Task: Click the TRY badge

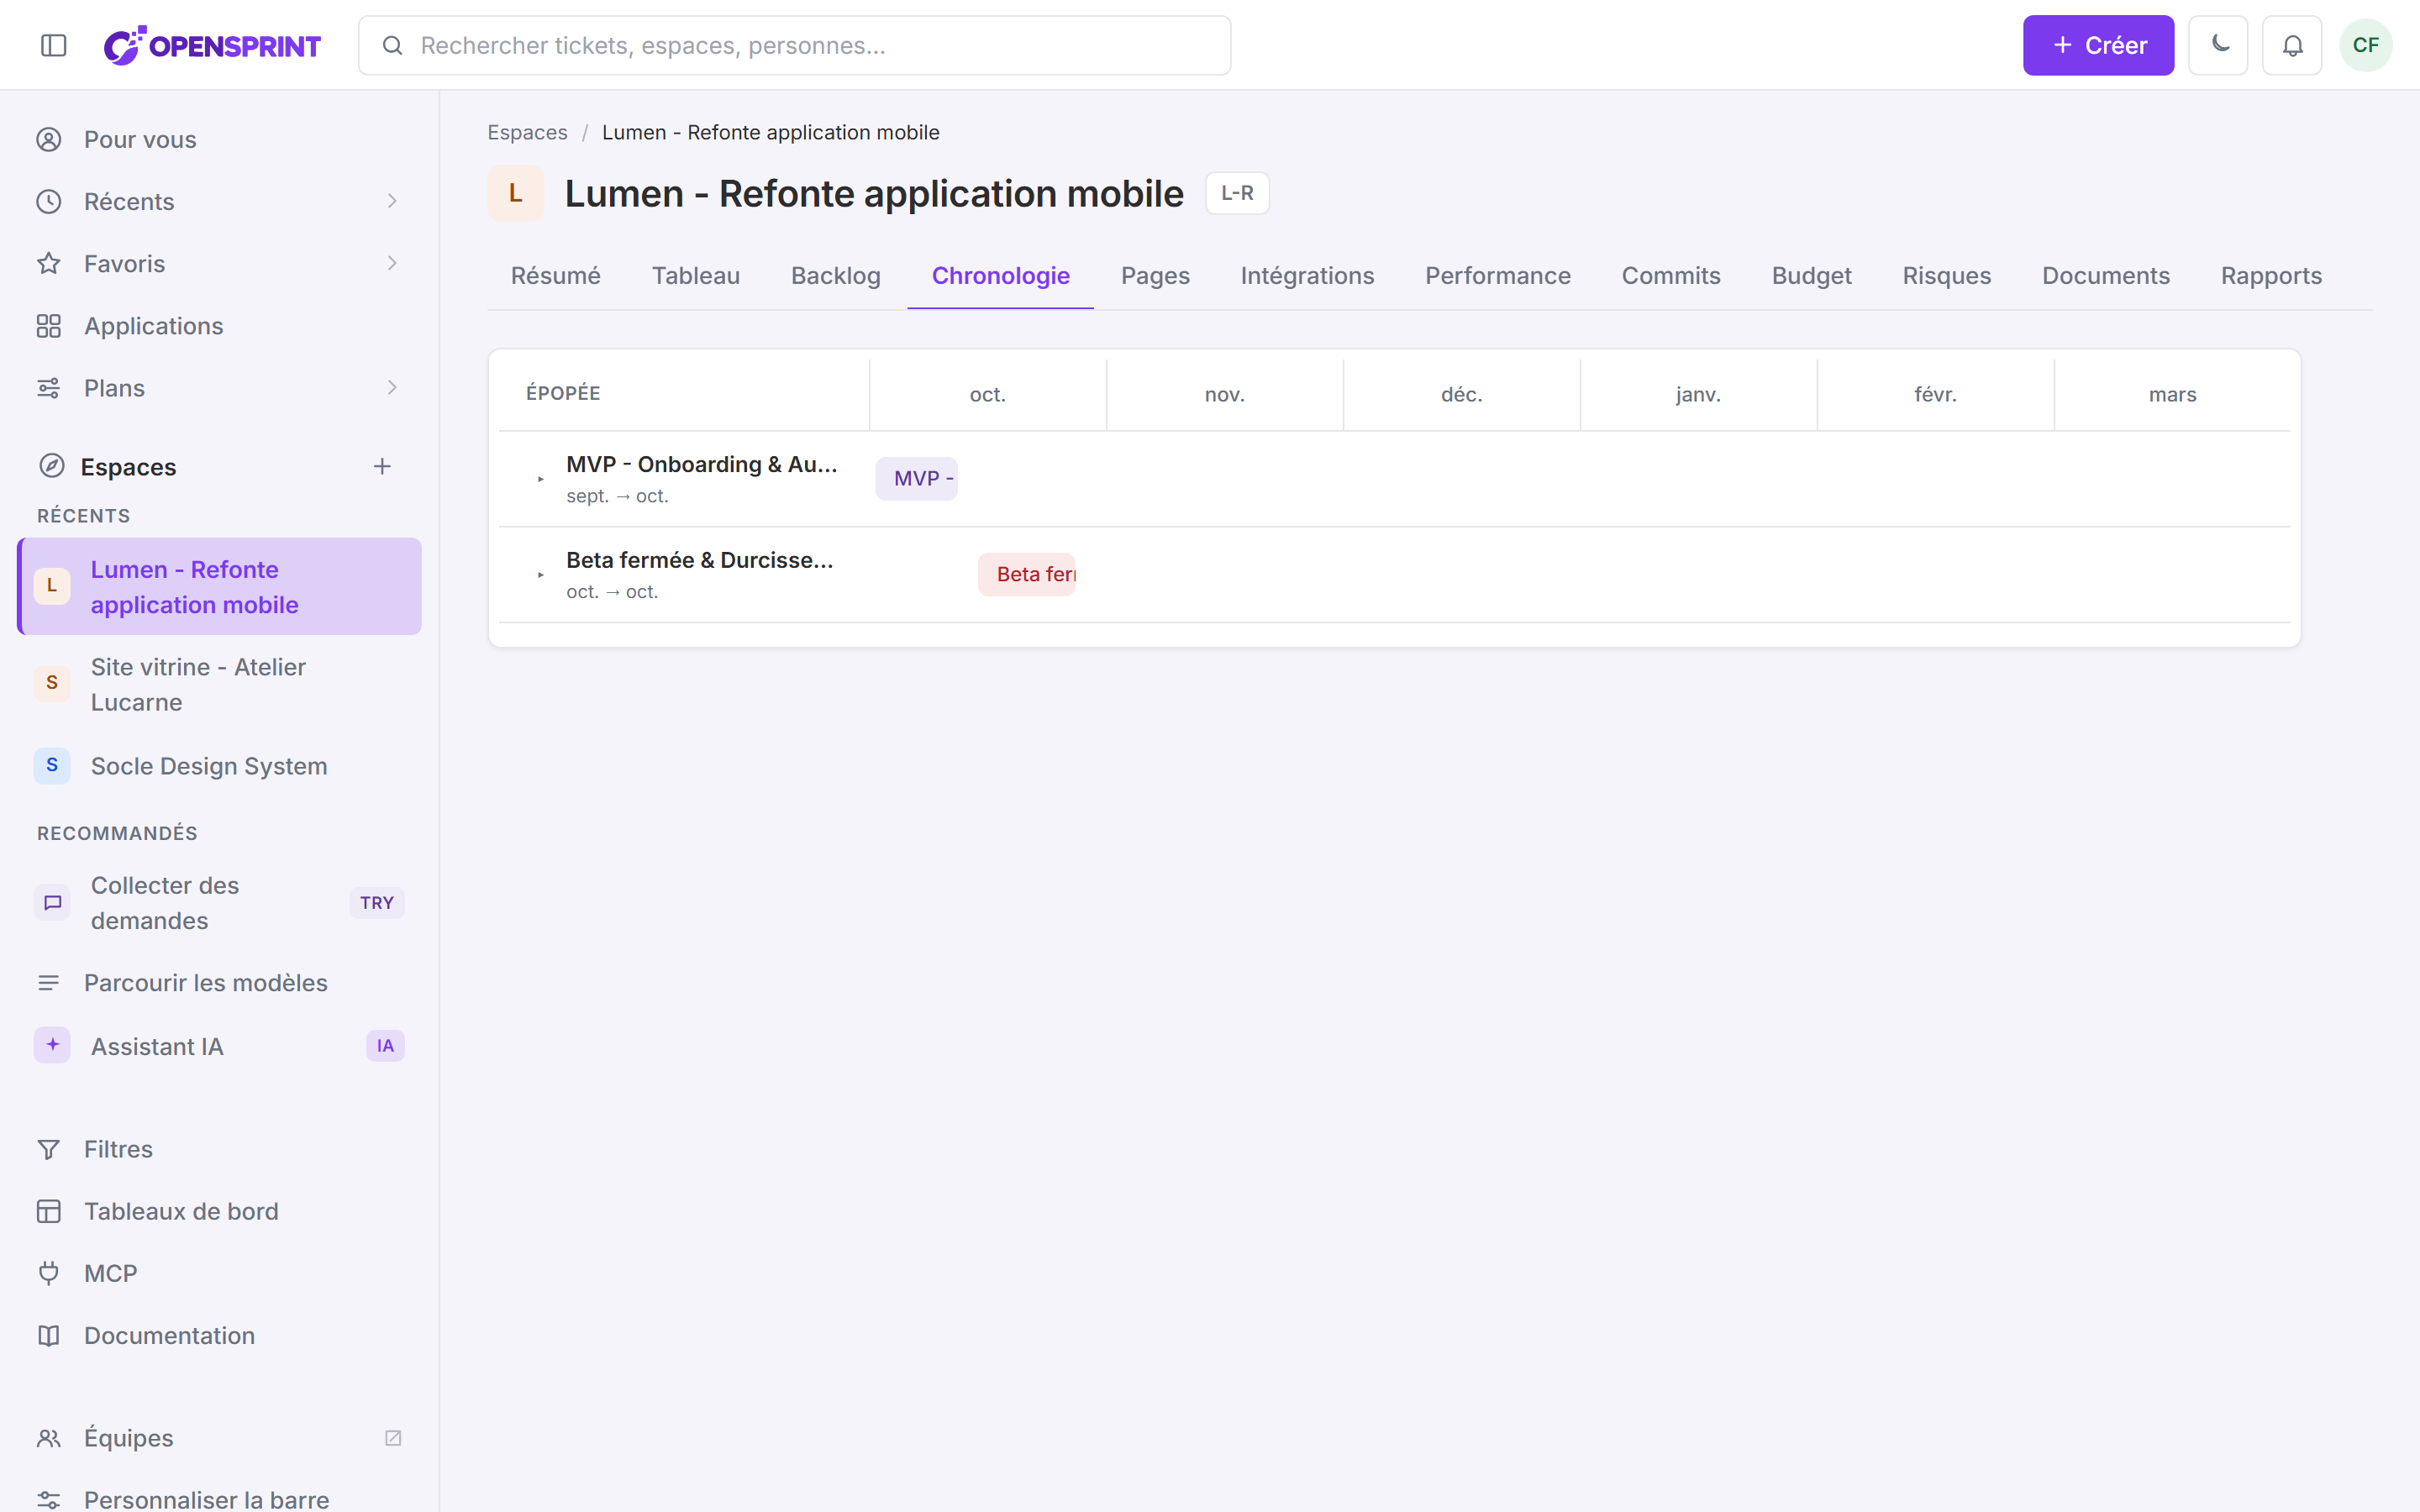Action: [x=377, y=903]
